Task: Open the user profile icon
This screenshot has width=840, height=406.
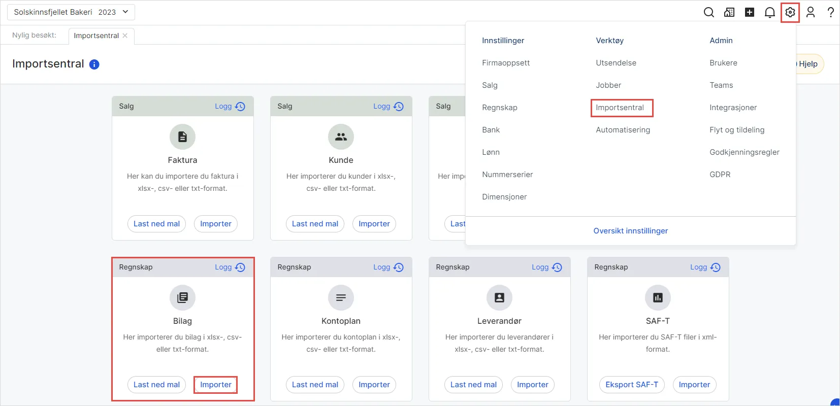Action: point(811,12)
